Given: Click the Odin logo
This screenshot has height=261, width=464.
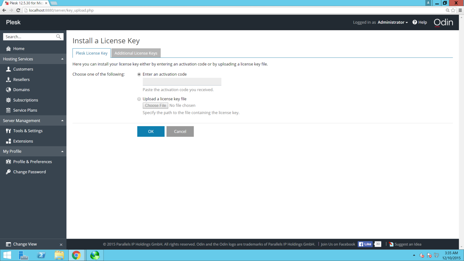Looking at the screenshot, I should coord(443,22).
